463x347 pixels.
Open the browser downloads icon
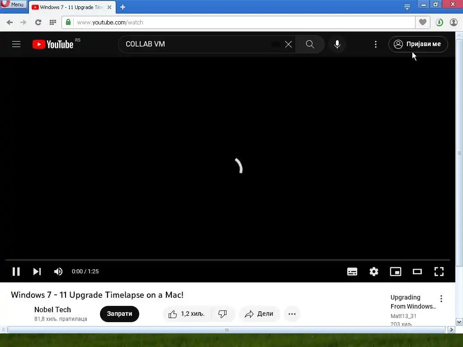439,23
